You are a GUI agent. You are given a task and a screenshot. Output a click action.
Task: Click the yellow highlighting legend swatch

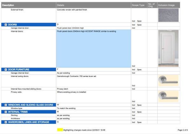click(60, 130)
